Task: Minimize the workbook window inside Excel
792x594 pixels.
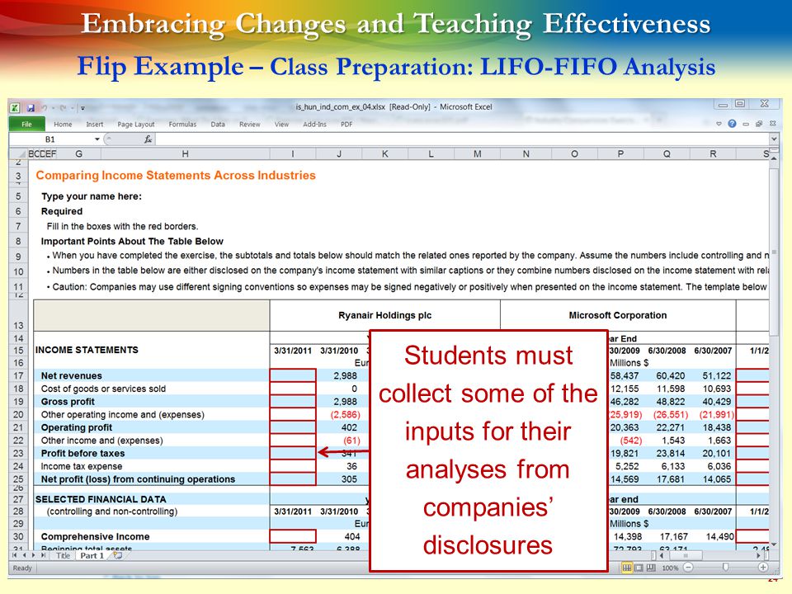Action: [746, 124]
